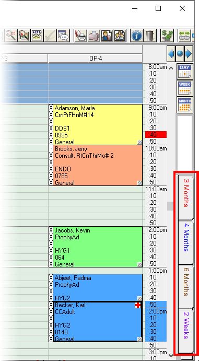Screen dimensions: 199x361
Task: Select the Abjeet, Padma appointment
Action: [x=96, y=287]
